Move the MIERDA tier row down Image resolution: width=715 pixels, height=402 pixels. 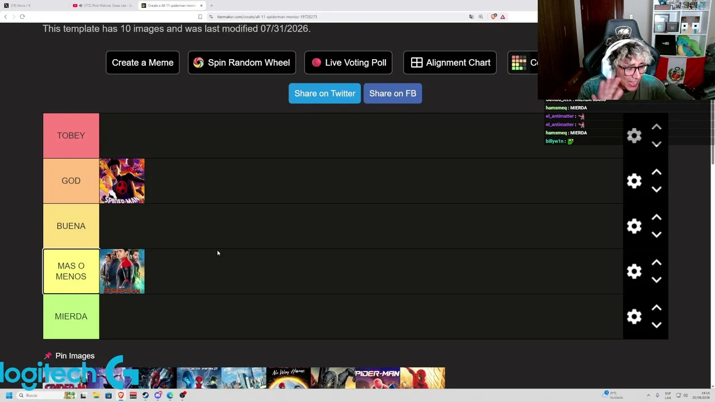coord(656,325)
